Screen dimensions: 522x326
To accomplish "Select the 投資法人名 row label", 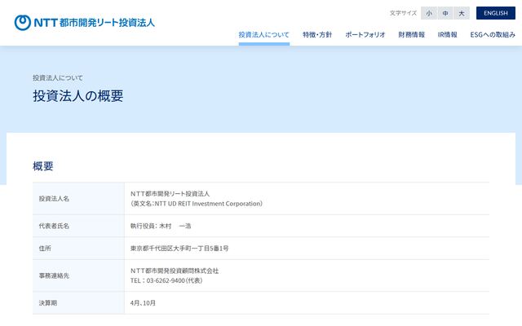I will pos(54,199).
